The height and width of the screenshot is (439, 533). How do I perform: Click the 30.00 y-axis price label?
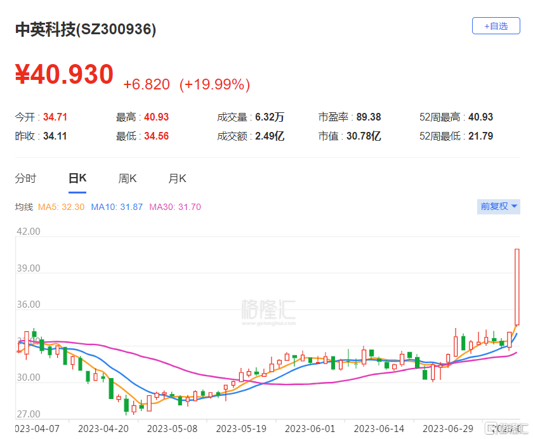tap(29, 377)
